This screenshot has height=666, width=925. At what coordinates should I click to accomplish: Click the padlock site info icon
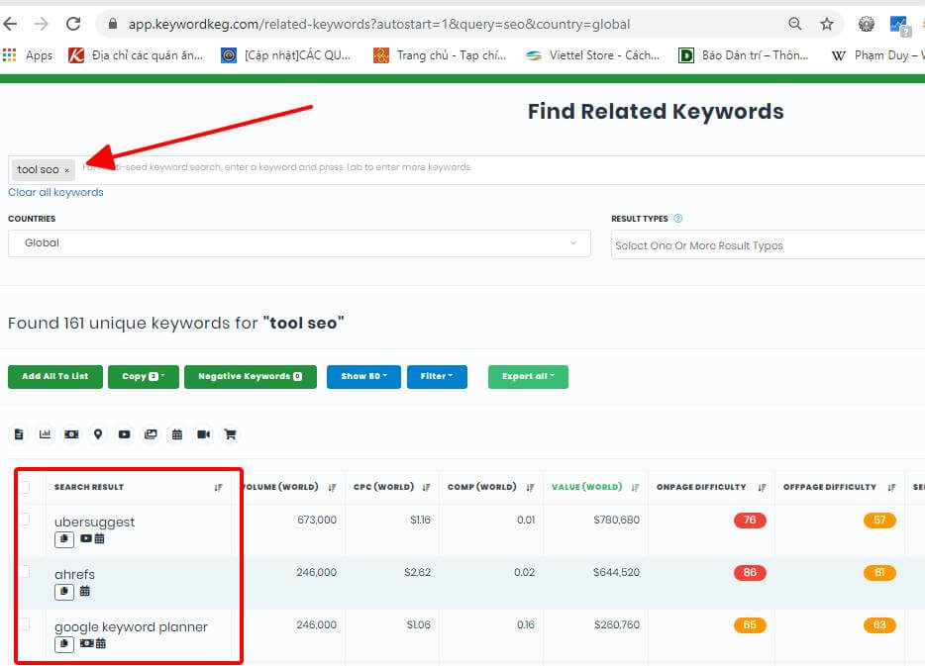113,24
